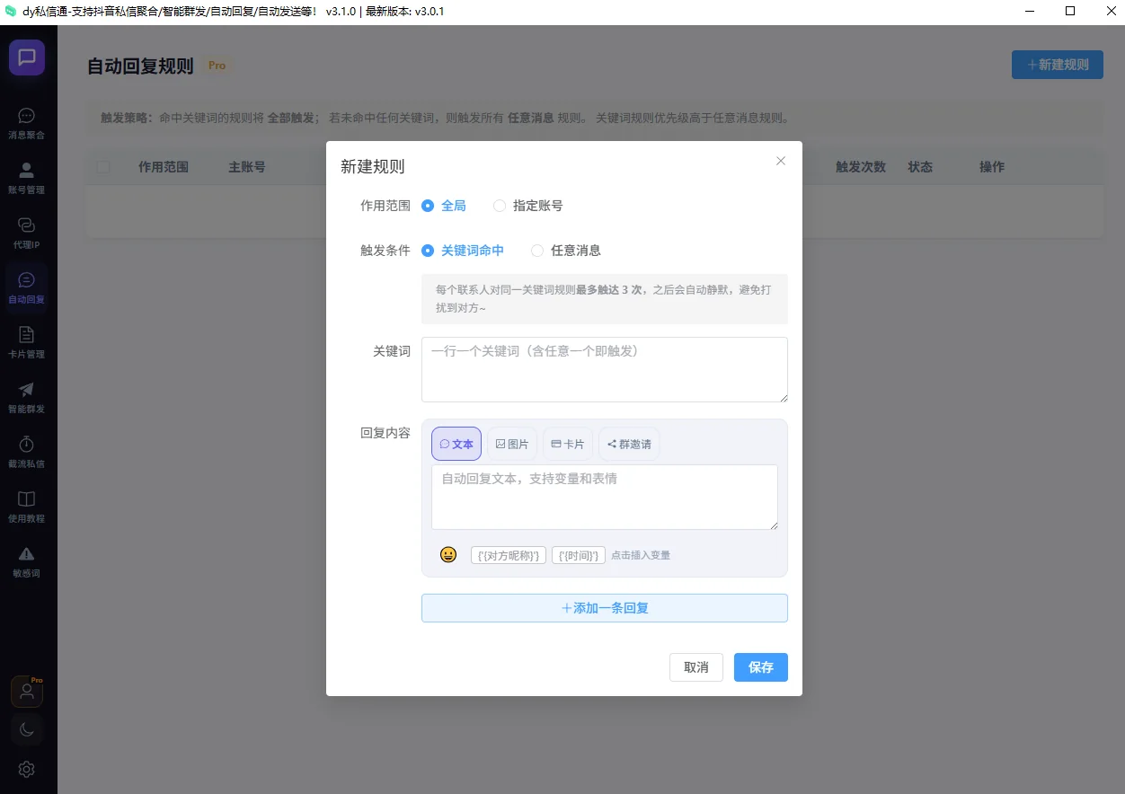Click the 新建规则 dialog title
The height and width of the screenshot is (794, 1125).
click(x=373, y=167)
